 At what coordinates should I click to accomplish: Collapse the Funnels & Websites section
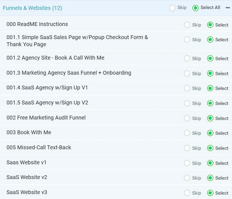(228, 8)
